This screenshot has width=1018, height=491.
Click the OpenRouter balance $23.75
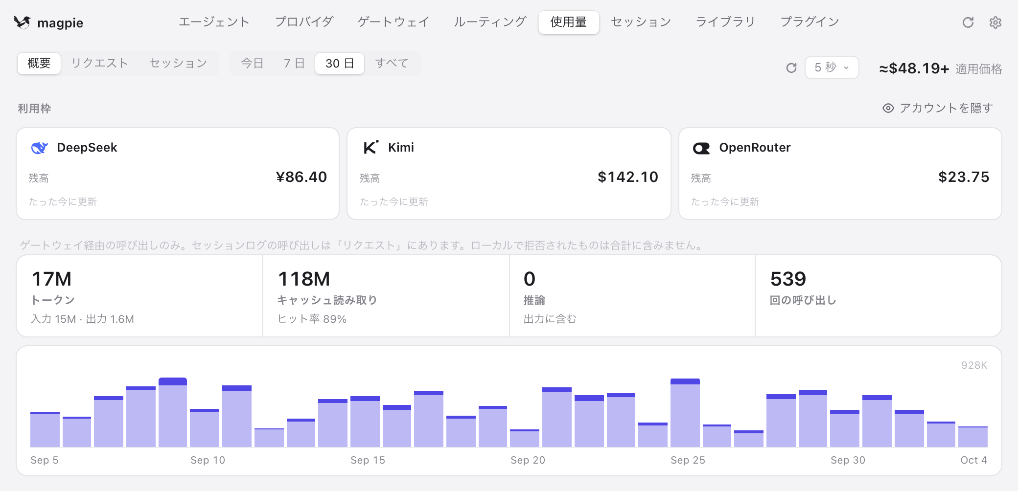point(964,177)
